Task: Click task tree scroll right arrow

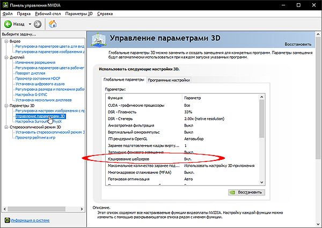Action: click(82, 209)
